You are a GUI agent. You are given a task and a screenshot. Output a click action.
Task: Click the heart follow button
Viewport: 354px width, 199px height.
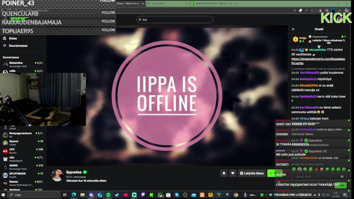233,173
